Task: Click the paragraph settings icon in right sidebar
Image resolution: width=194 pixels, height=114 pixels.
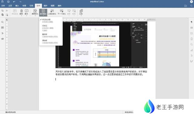Action: pyautogui.click(x=192, y=22)
